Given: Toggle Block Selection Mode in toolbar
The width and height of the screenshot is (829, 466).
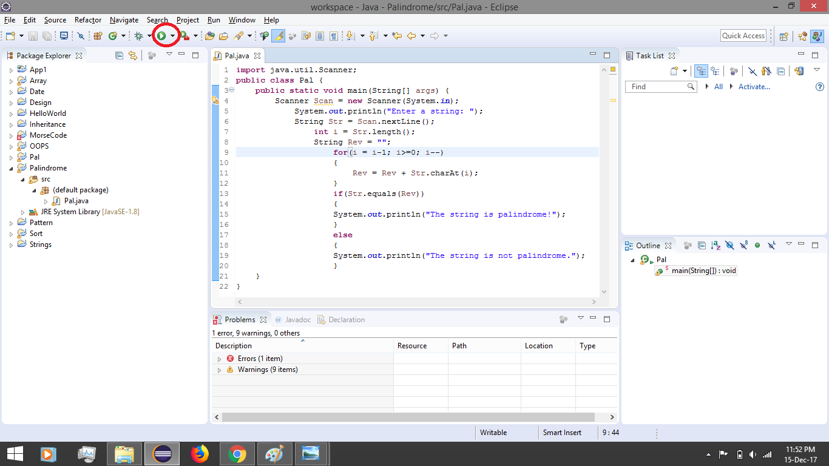Looking at the screenshot, I should pyautogui.click(x=320, y=36).
